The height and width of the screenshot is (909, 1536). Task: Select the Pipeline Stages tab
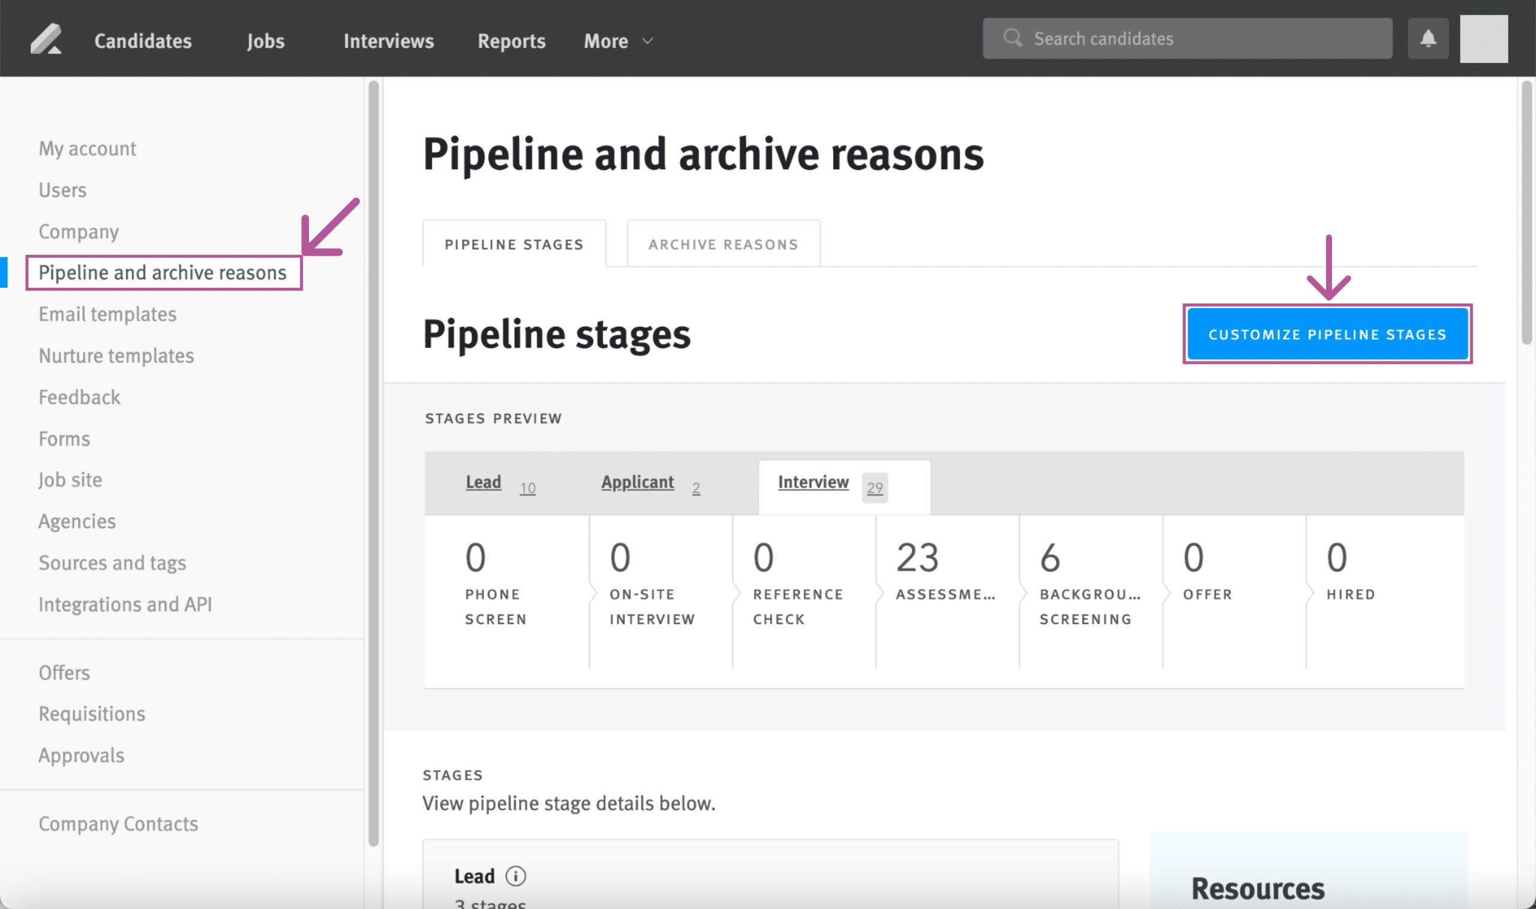[514, 245]
